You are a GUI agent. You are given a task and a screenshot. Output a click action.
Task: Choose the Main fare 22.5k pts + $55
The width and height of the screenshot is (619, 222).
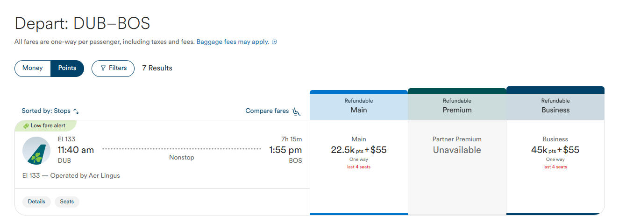[x=358, y=151]
